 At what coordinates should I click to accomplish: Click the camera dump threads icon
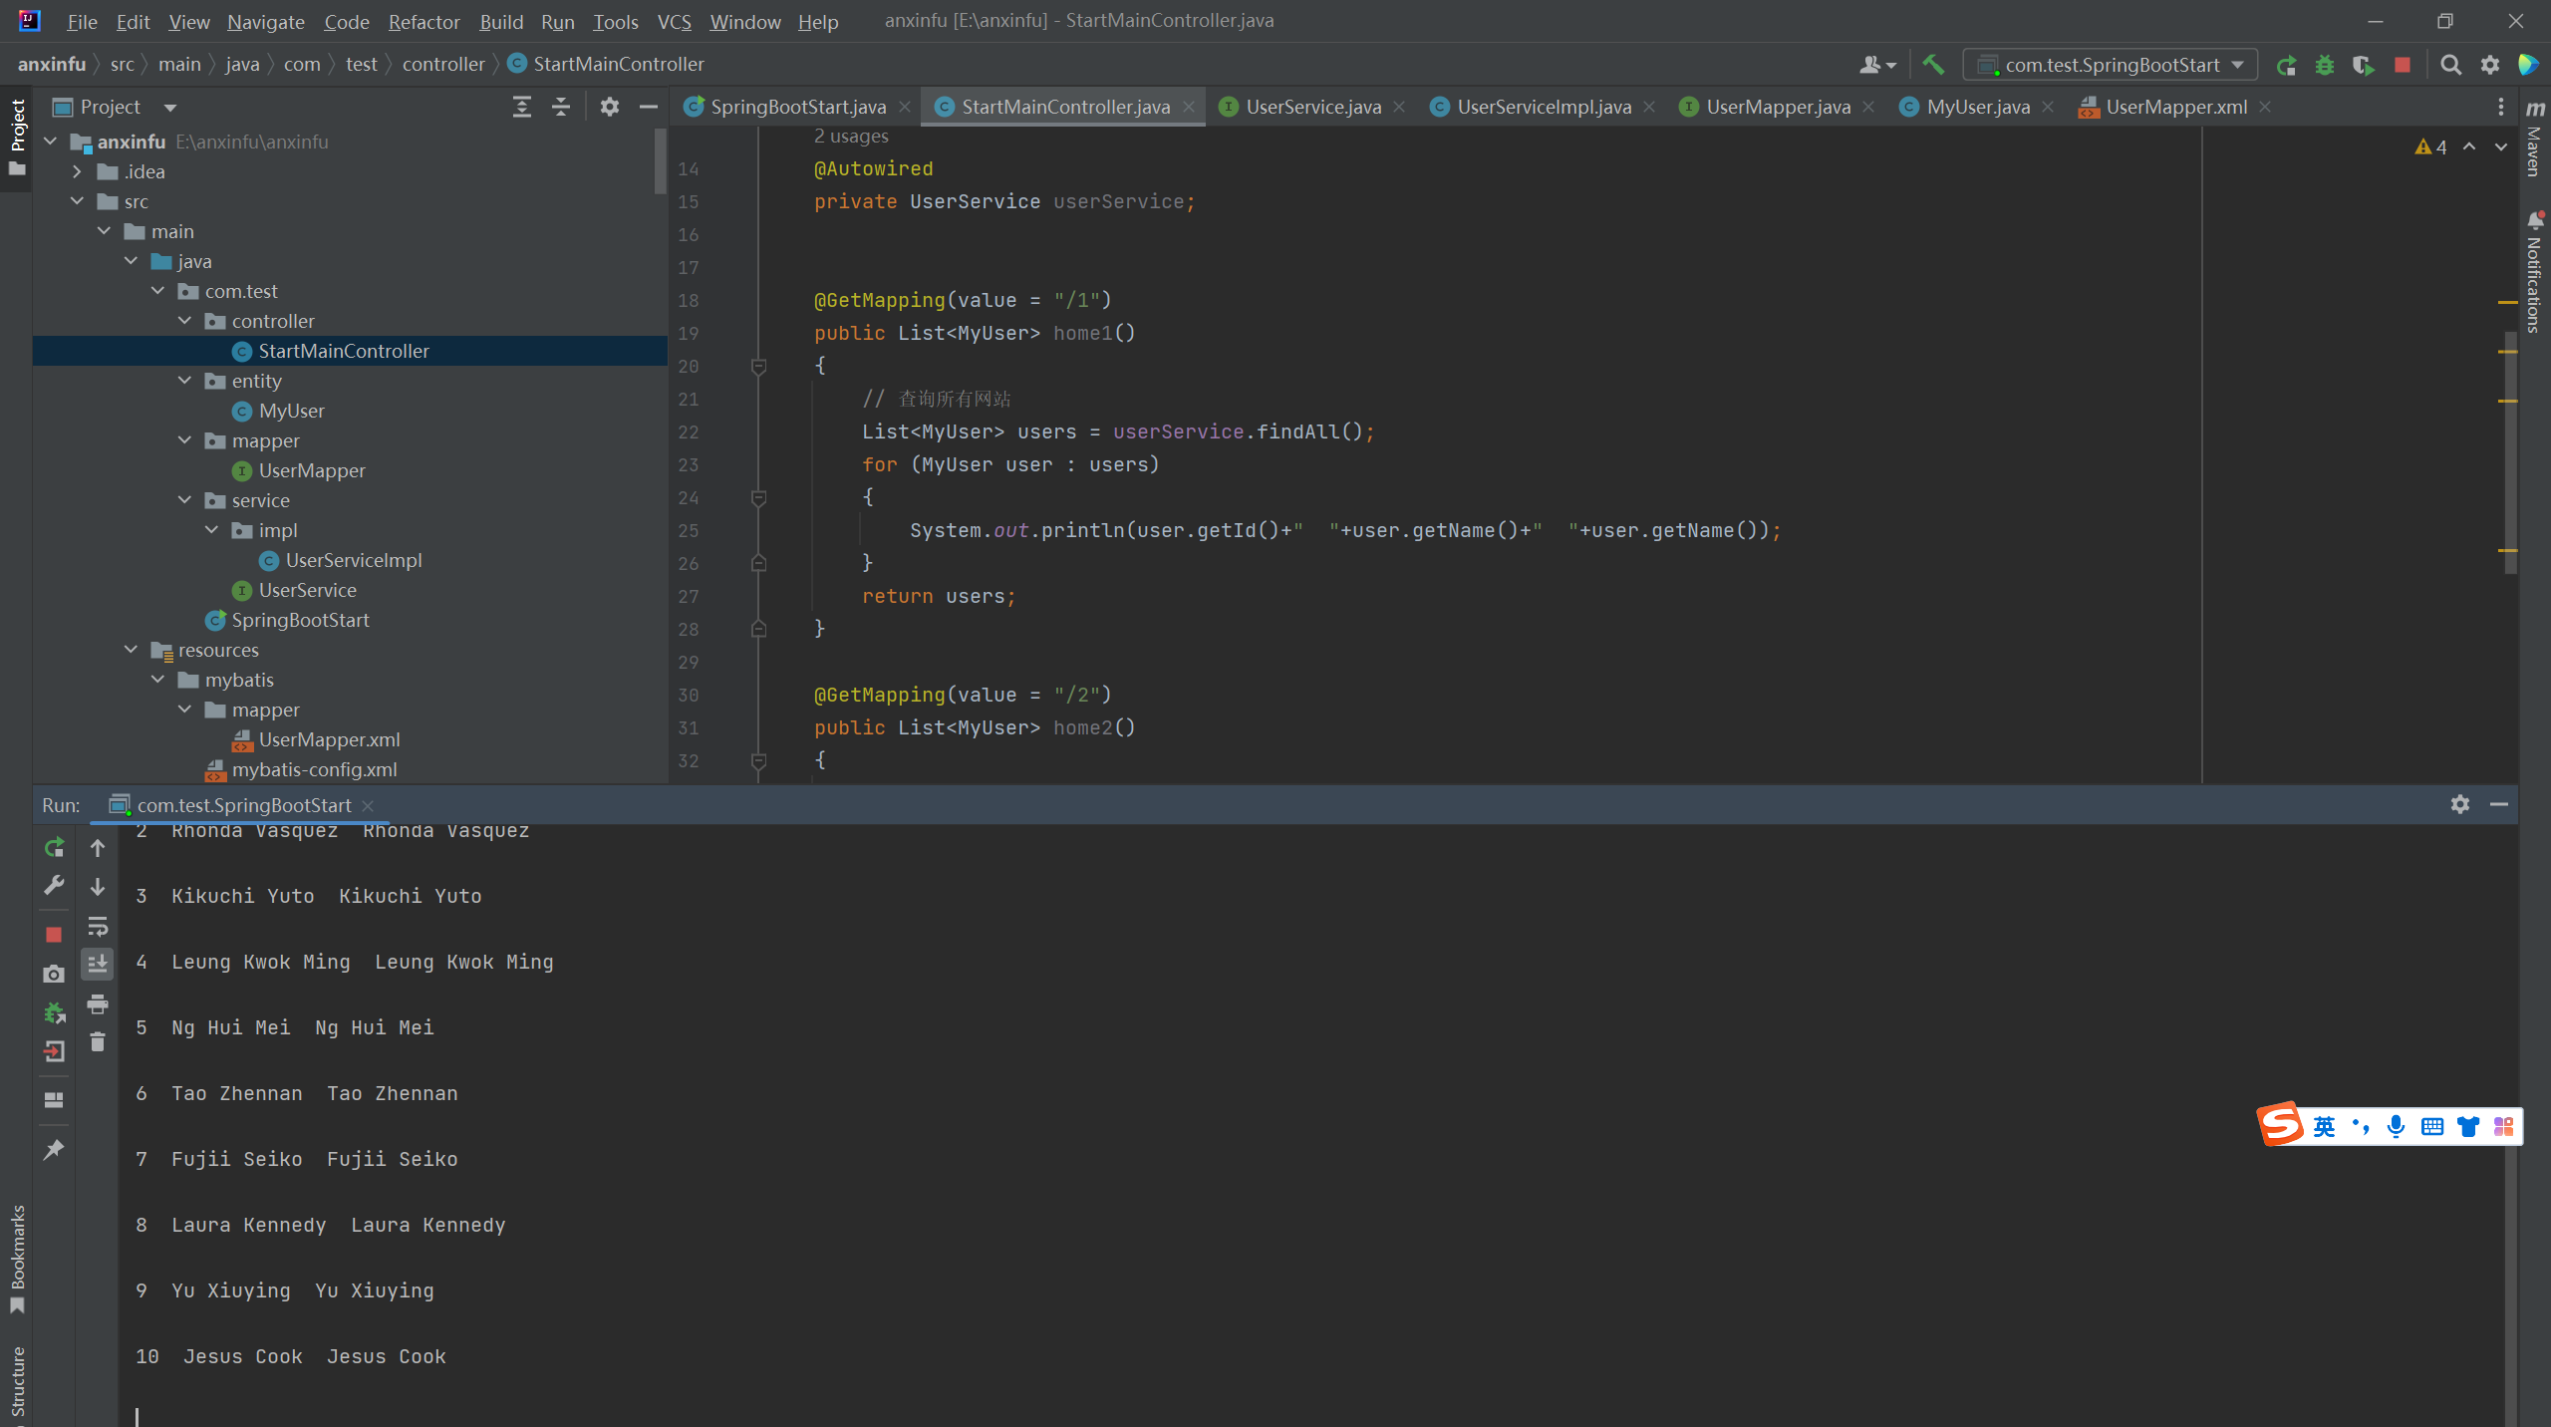[54, 974]
